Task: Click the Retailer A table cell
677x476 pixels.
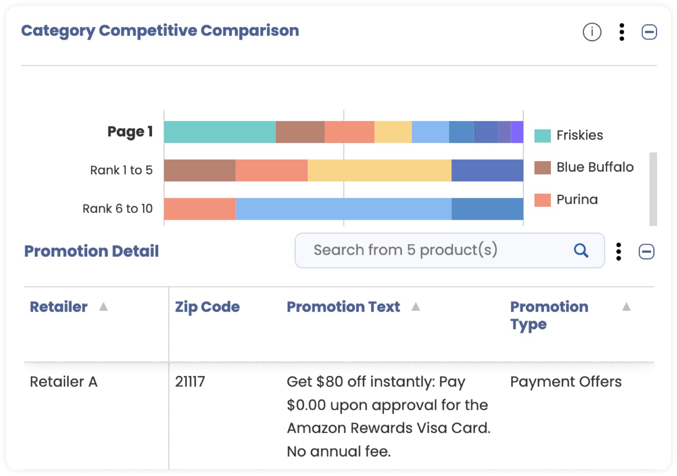Action: [x=63, y=382]
